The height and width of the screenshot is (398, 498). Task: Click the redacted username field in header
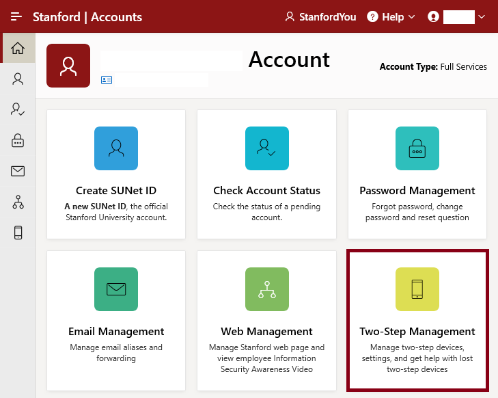pyautogui.click(x=459, y=17)
